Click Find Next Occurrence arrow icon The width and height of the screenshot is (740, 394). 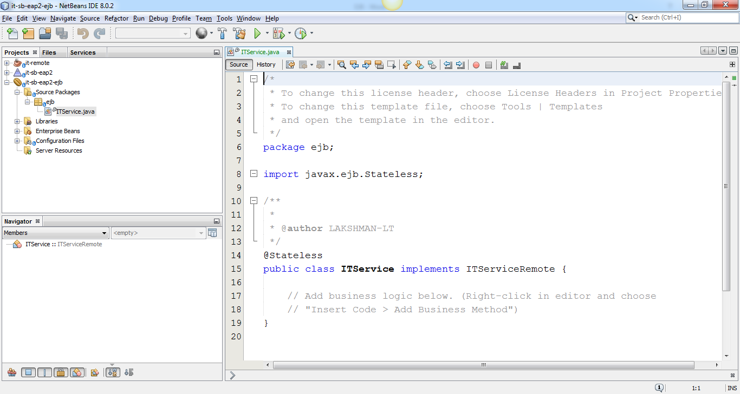click(366, 65)
